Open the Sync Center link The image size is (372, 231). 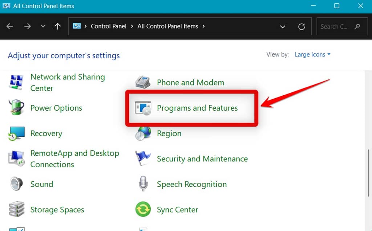coord(177,210)
